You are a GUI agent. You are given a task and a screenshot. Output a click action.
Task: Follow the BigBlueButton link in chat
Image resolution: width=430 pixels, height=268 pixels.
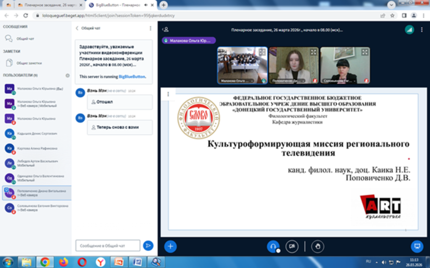pyautogui.click(x=132, y=76)
